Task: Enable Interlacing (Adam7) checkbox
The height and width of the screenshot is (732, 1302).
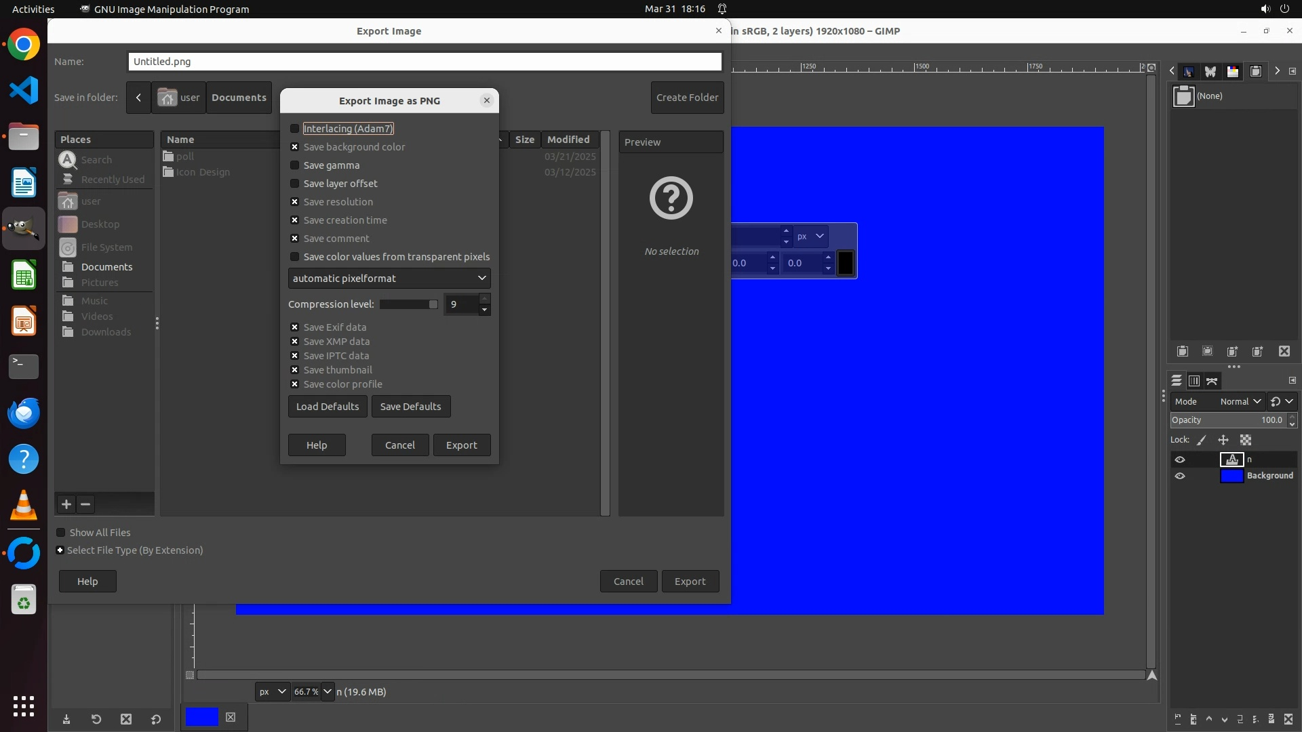Action: click(x=294, y=129)
